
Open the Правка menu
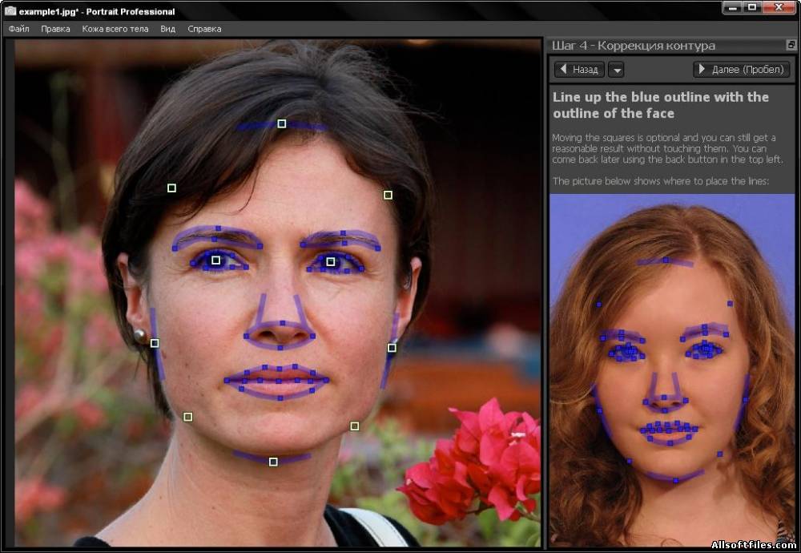pyautogui.click(x=55, y=29)
